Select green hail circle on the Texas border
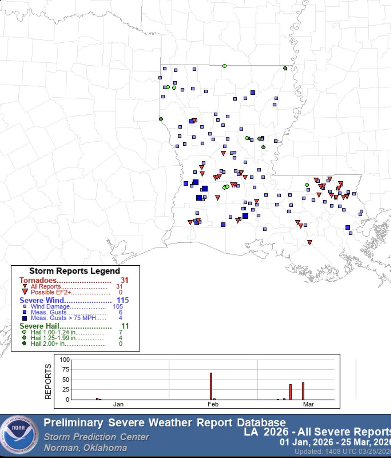The image size is (391, 458). pos(161,119)
